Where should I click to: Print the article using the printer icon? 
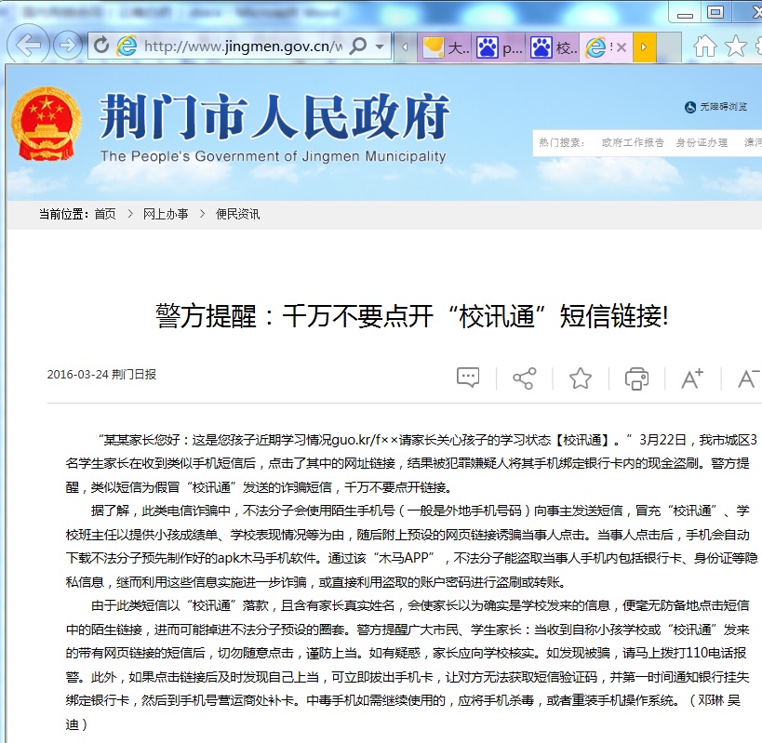click(x=636, y=378)
